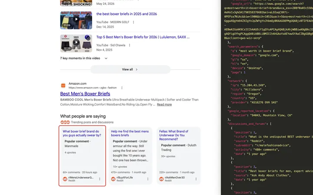This screenshot has width=313, height=195.
Task: Click Reddit icon for r/BuyItForLife
Action: tap(113, 179)
